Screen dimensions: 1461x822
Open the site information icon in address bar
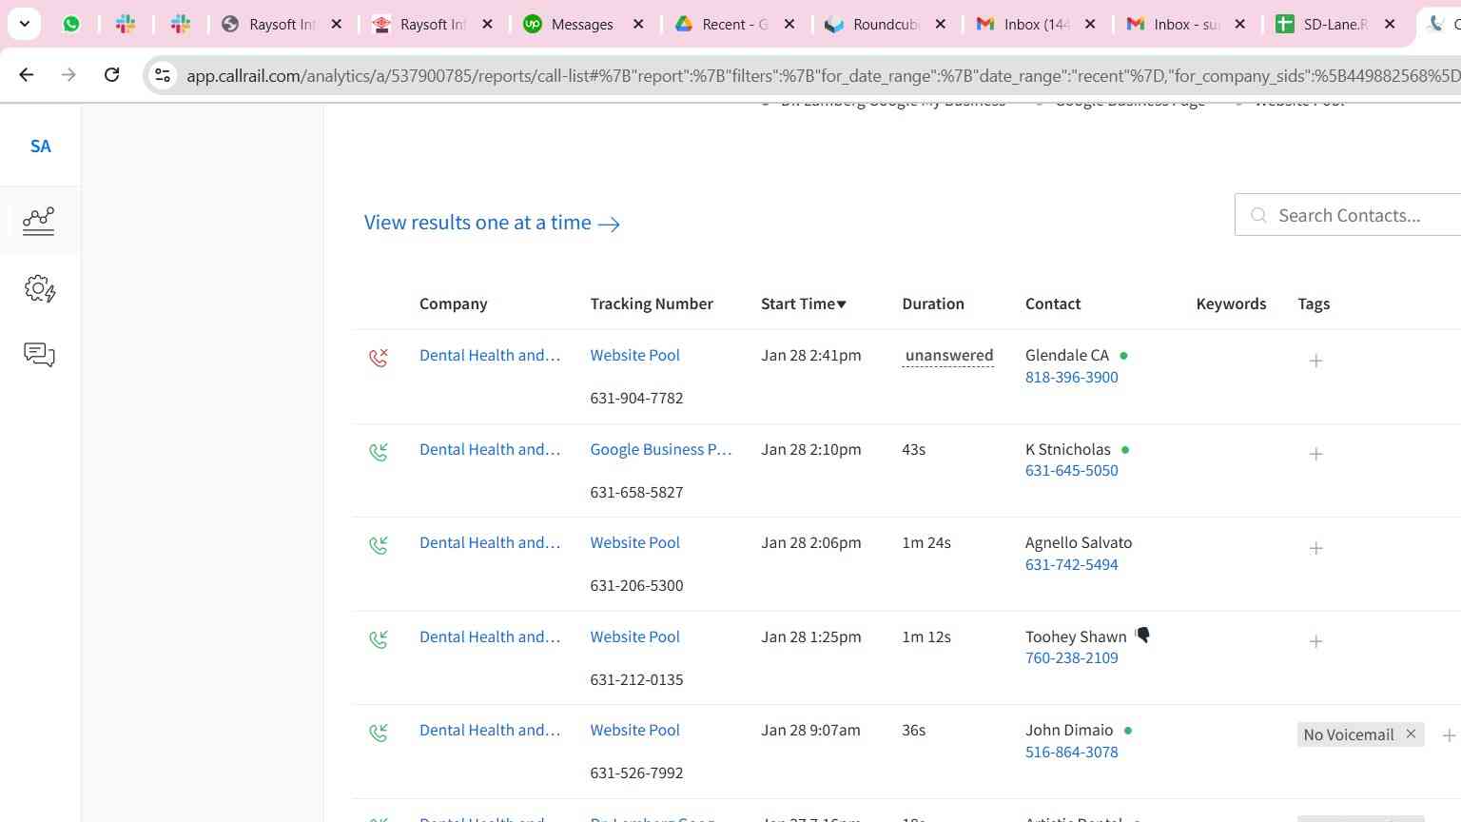(x=163, y=75)
